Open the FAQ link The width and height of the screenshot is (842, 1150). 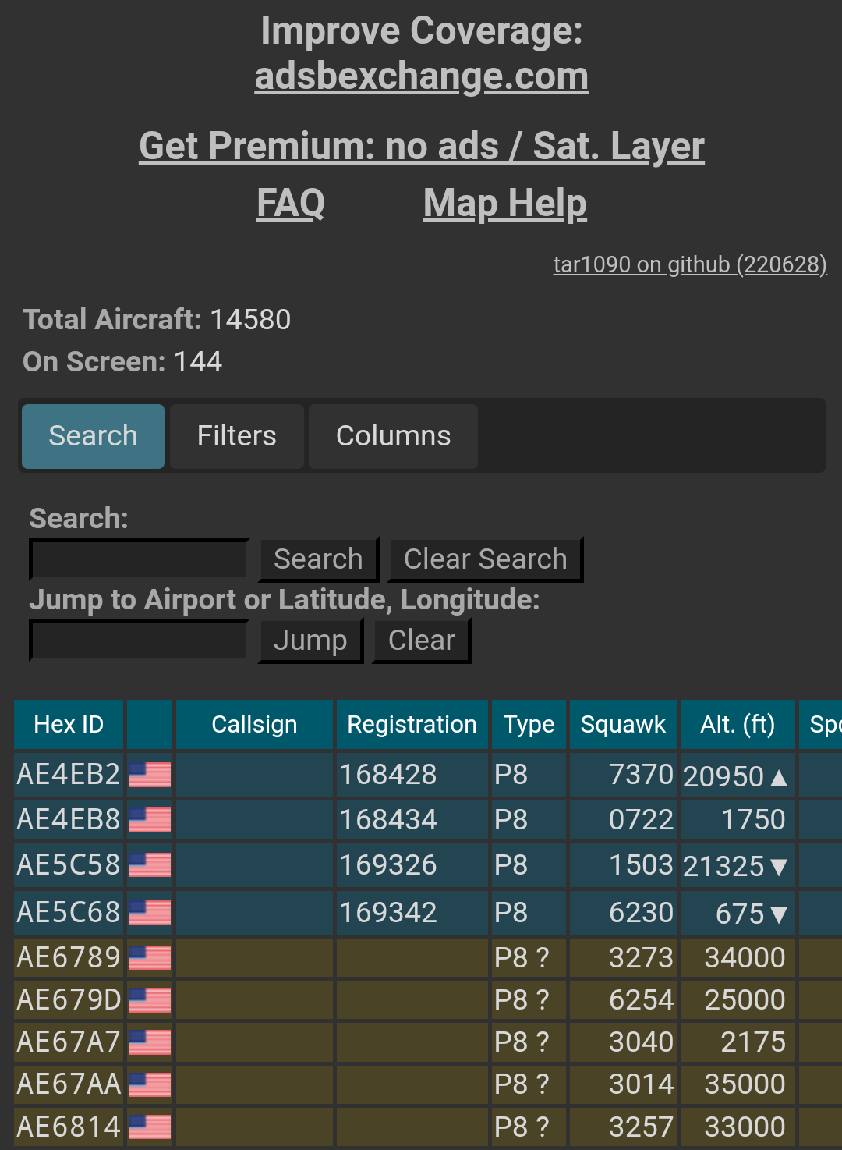[291, 204]
